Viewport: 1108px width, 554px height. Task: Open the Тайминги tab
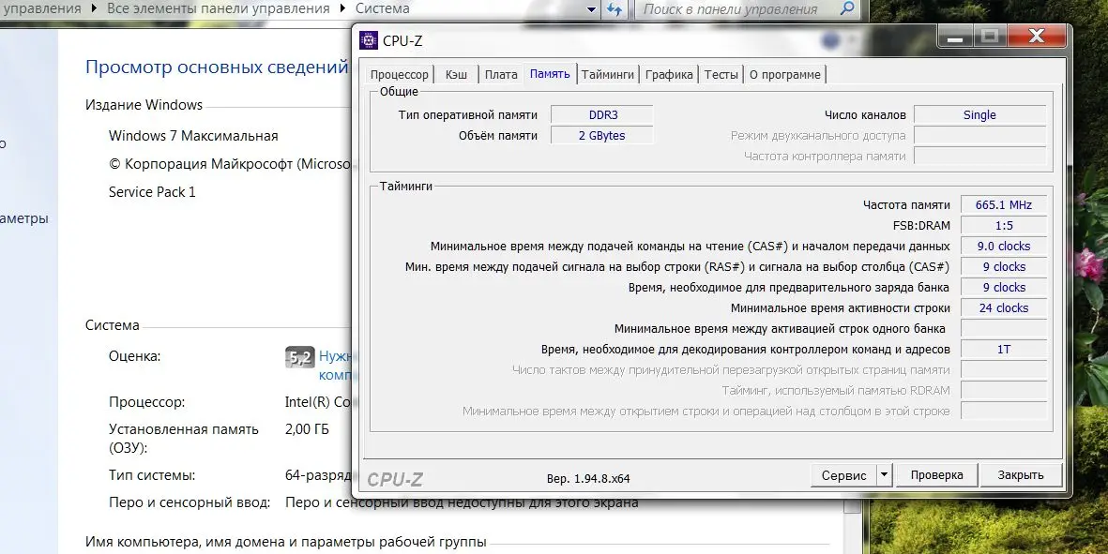608,75
